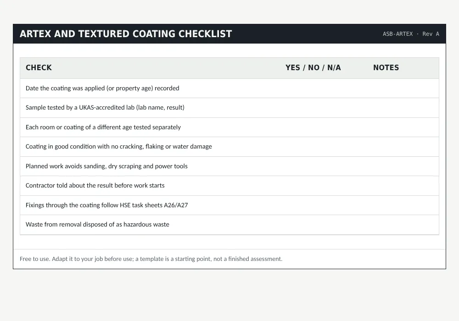Viewport: 459px width, 321px height.
Task: Select row 'Sample tested by a UKAS-accredited lab'
Action: pos(229,108)
